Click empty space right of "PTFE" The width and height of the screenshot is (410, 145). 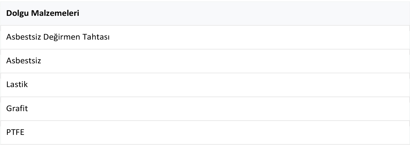pos(205,132)
